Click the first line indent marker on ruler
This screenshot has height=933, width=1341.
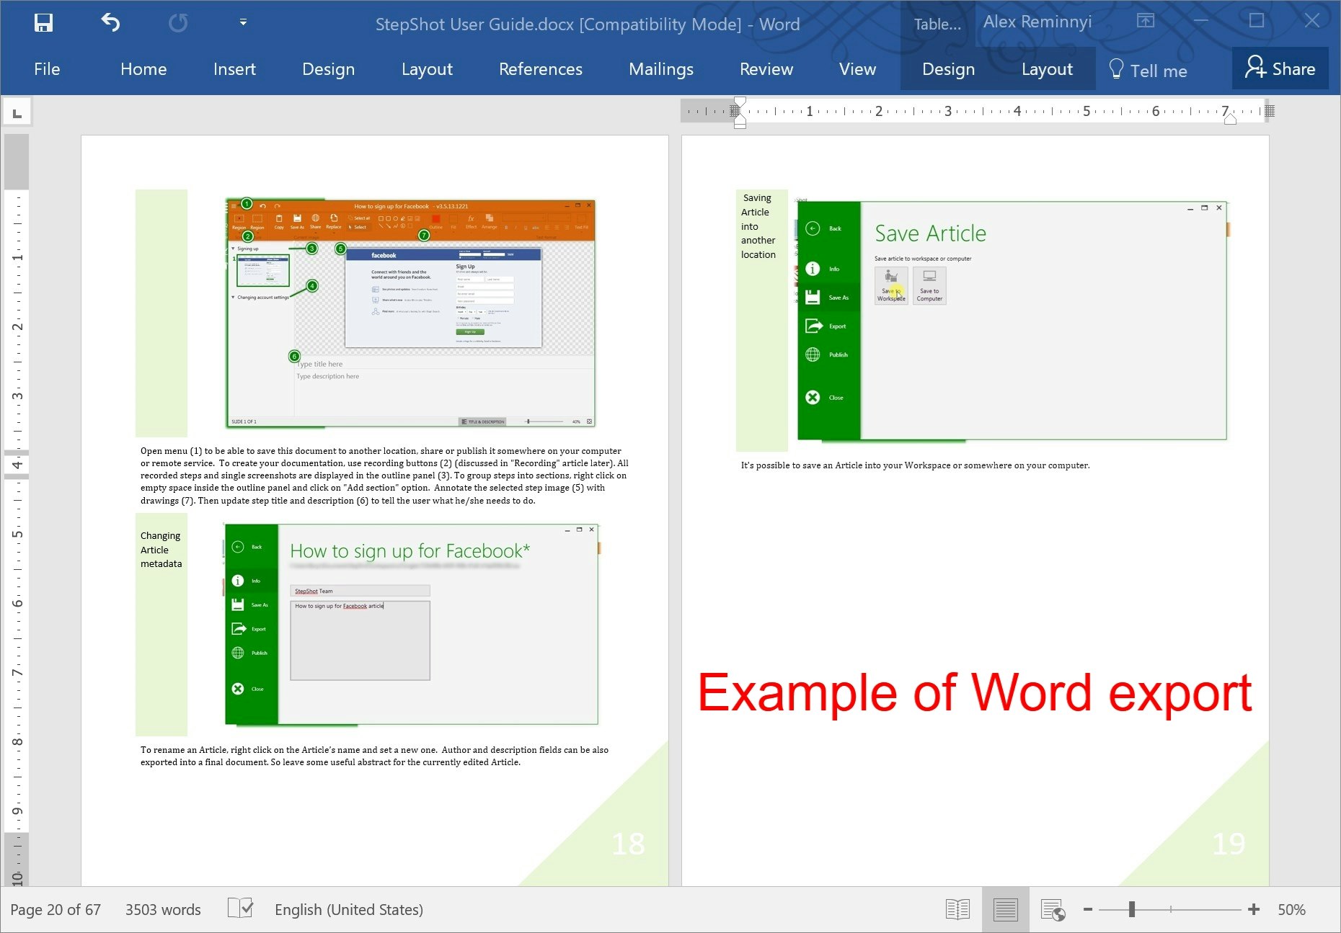(740, 102)
